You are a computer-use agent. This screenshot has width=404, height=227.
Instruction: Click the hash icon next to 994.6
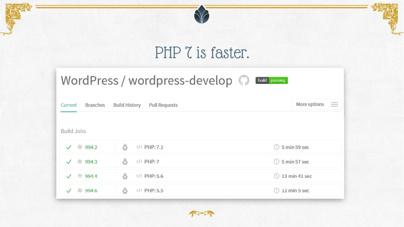pos(80,190)
